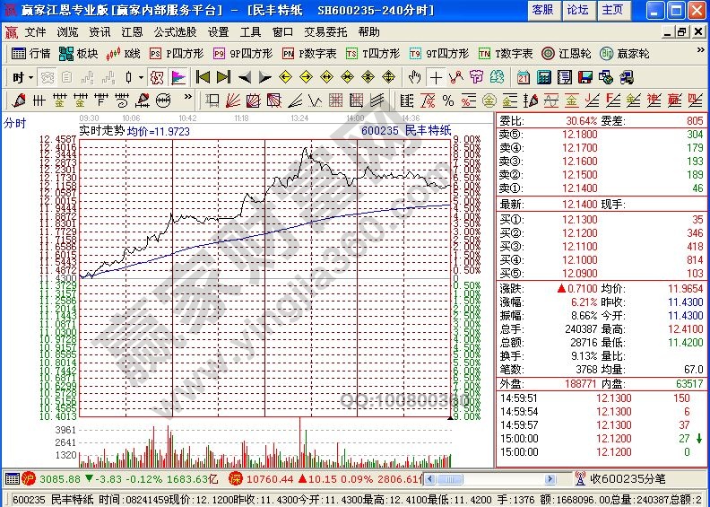Open the 板块 sector view
The image size is (710, 507).
coord(79,54)
